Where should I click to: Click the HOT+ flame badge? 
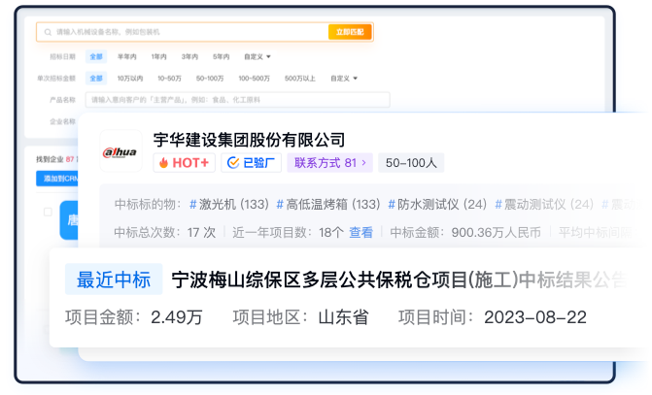(x=185, y=163)
